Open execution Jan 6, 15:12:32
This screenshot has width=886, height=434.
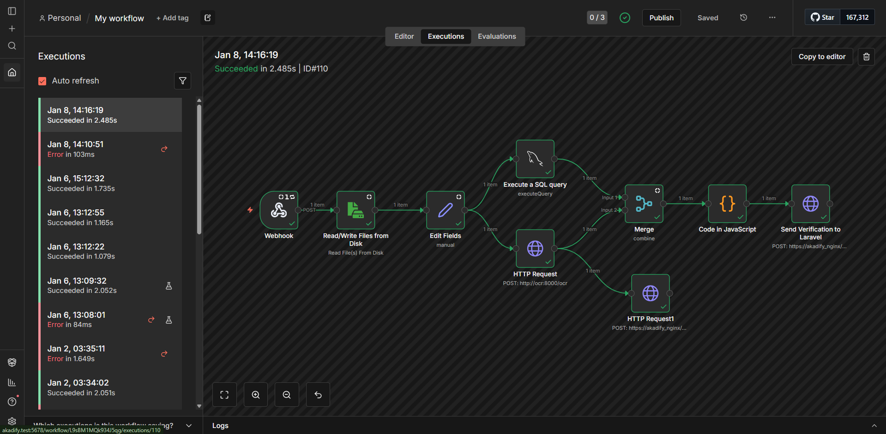tap(111, 183)
